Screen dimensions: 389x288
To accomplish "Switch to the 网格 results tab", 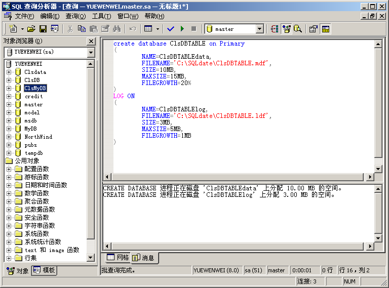I will click(118, 258).
